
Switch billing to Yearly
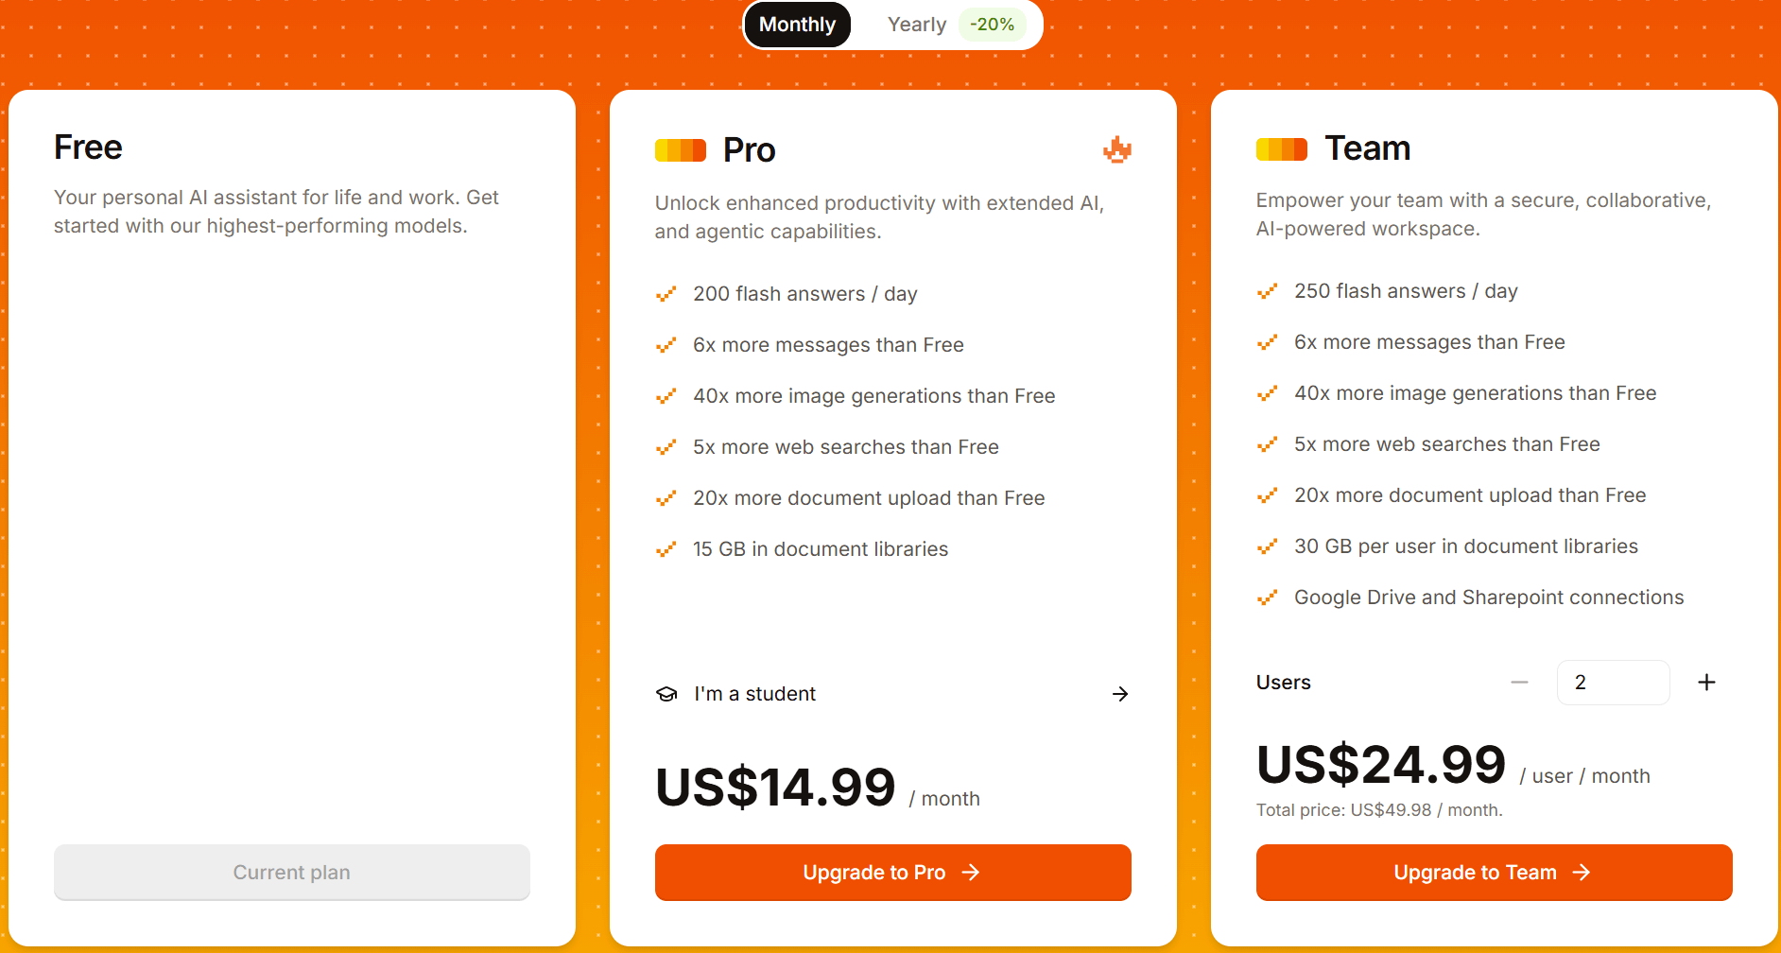[x=917, y=25]
